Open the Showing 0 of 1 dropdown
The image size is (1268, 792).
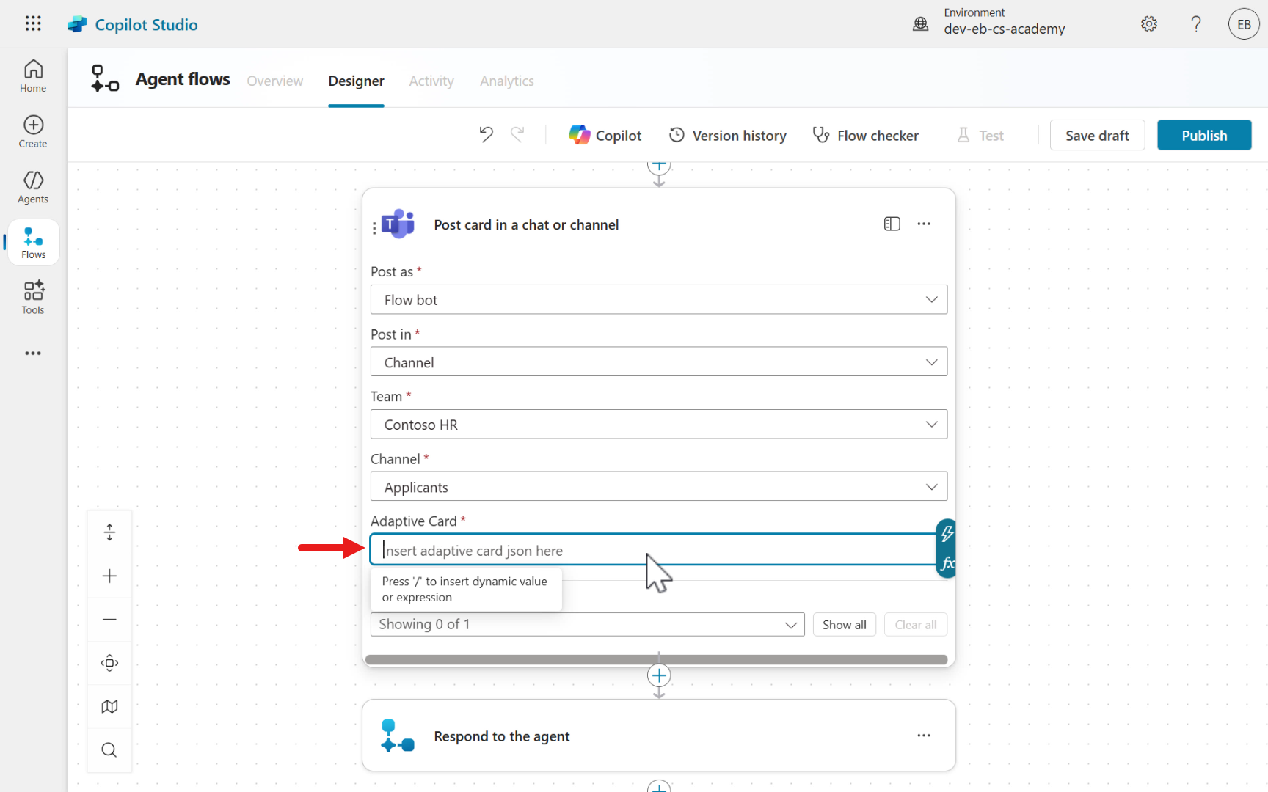tap(587, 625)
